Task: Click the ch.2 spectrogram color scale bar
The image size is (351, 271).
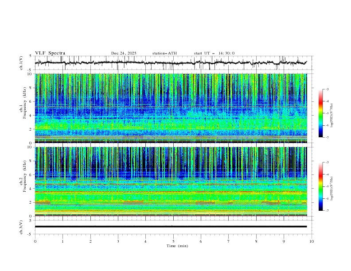Action: click(x=320, y=186)
